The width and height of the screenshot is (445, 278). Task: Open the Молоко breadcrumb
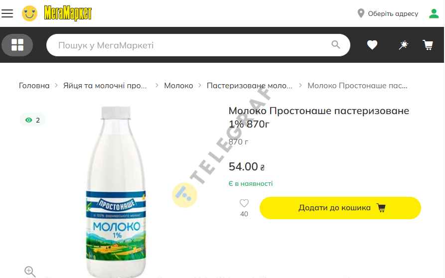tap(178, 85)
